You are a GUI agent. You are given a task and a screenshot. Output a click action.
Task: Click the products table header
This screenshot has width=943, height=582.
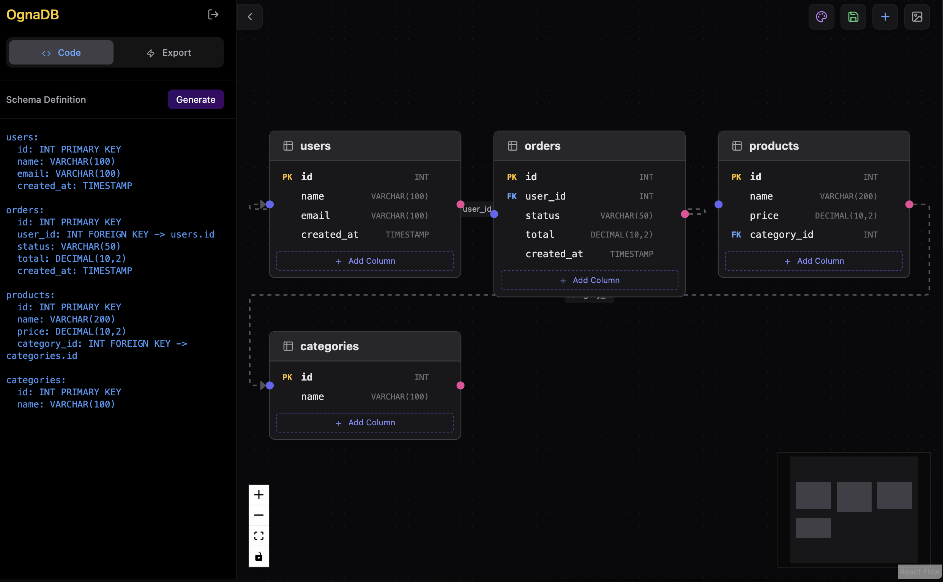tap(813, 146)
